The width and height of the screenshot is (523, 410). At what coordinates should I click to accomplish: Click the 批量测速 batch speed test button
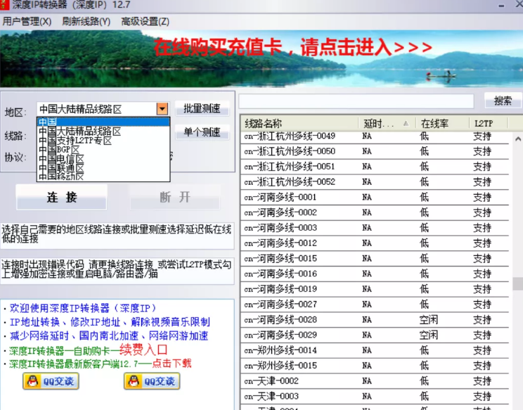[202, 109]
